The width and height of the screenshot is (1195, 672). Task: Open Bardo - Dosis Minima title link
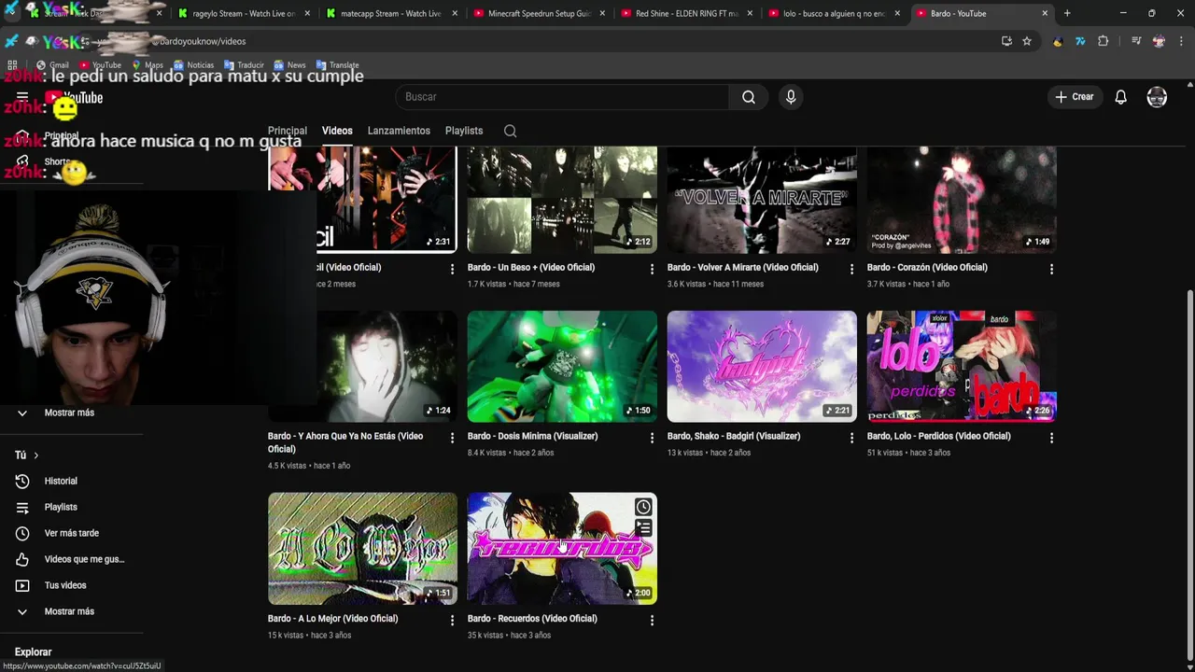532,437
